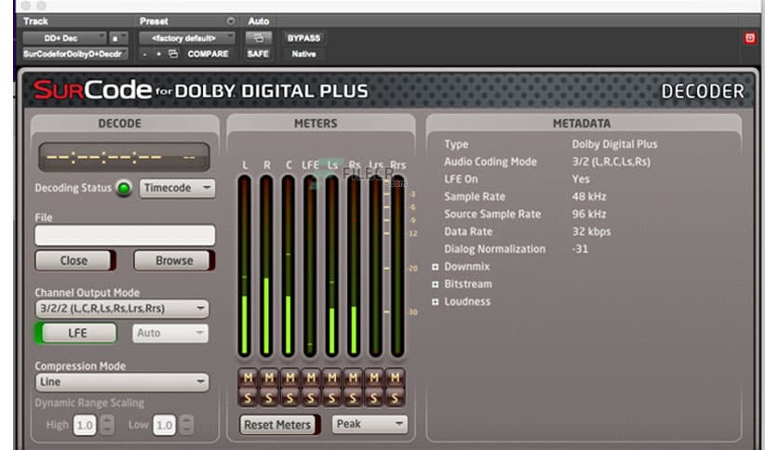Screen dimensions: 778x450
Task: Click the '48 kHz' Sample Rate value
Action: [589, 197]
